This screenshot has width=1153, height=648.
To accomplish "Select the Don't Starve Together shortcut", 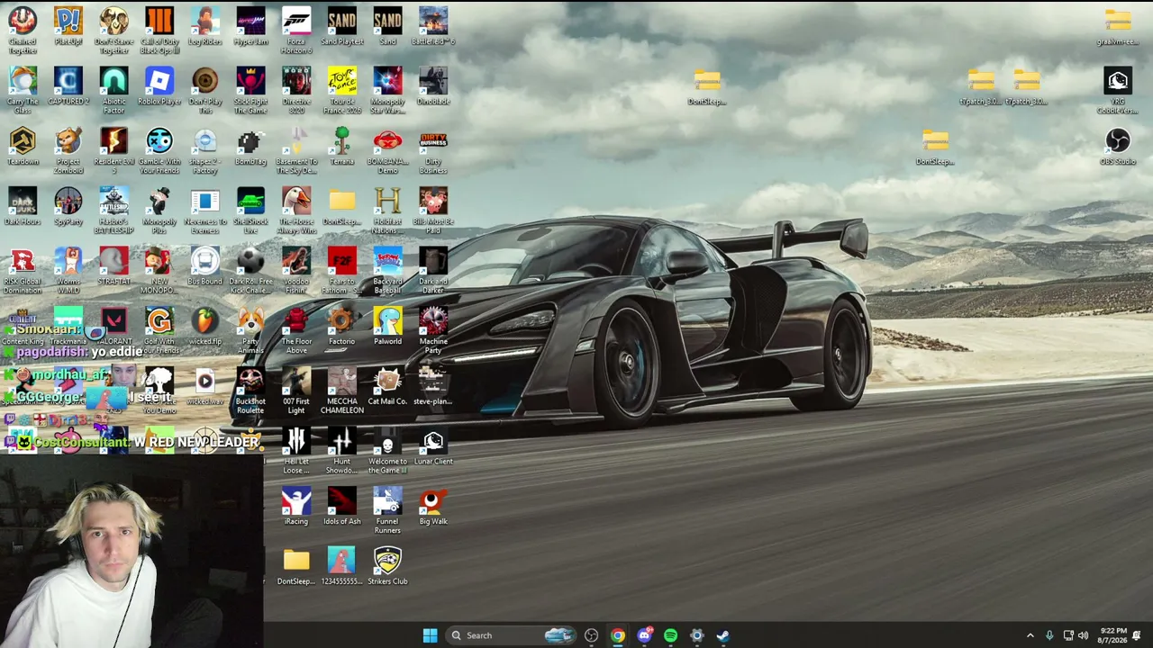I will pos(113,30).
